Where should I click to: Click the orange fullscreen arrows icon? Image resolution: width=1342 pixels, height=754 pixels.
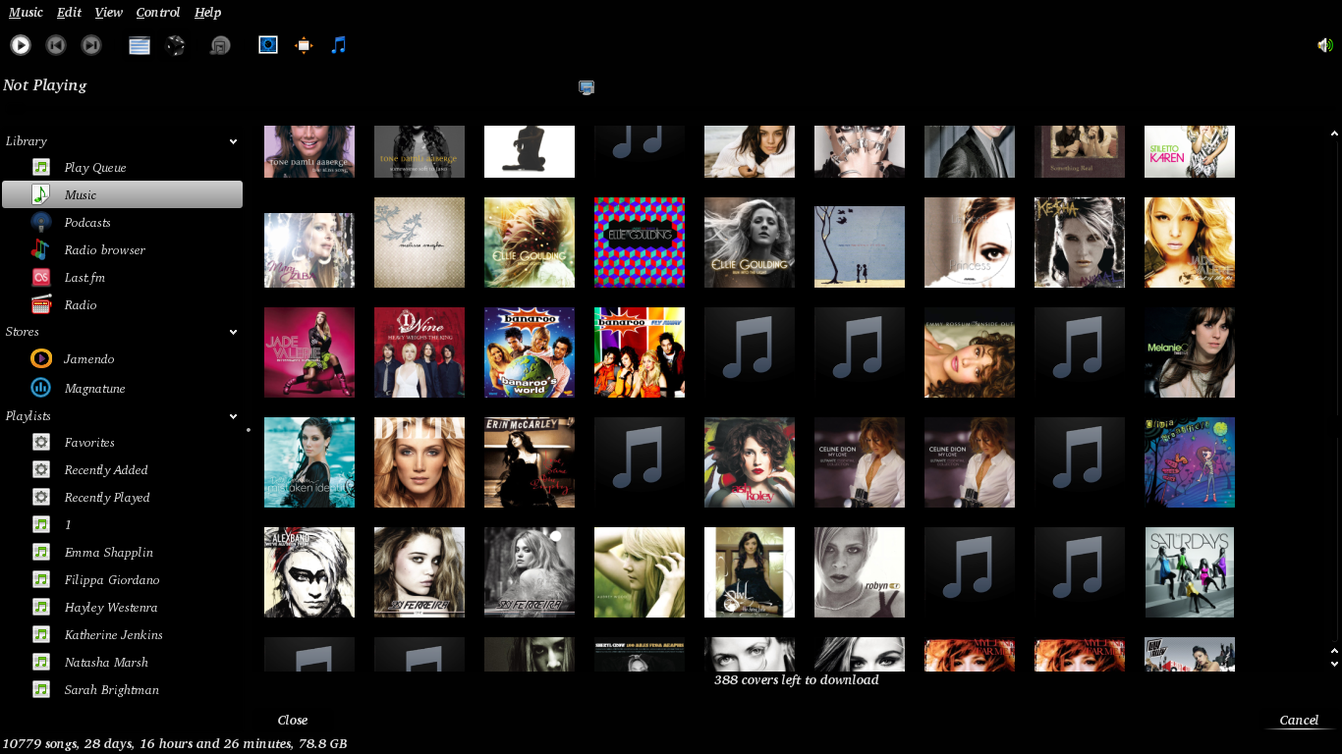[304, 45]
